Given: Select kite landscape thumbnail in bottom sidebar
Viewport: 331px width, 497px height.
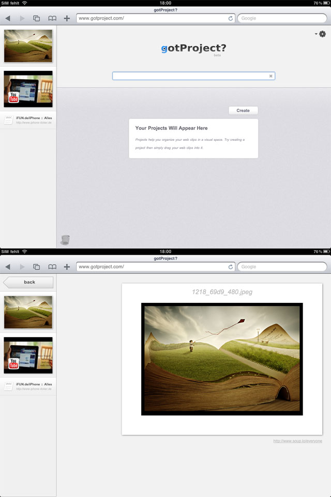Looking at the screenshot, I should [x=28, y=312].
